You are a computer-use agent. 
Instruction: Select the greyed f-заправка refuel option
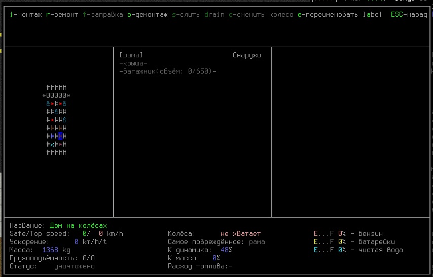[x=103, y=15]
